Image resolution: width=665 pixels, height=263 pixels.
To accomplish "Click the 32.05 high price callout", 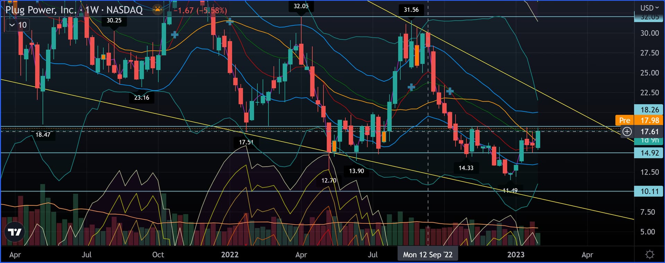I will [301, 6].
